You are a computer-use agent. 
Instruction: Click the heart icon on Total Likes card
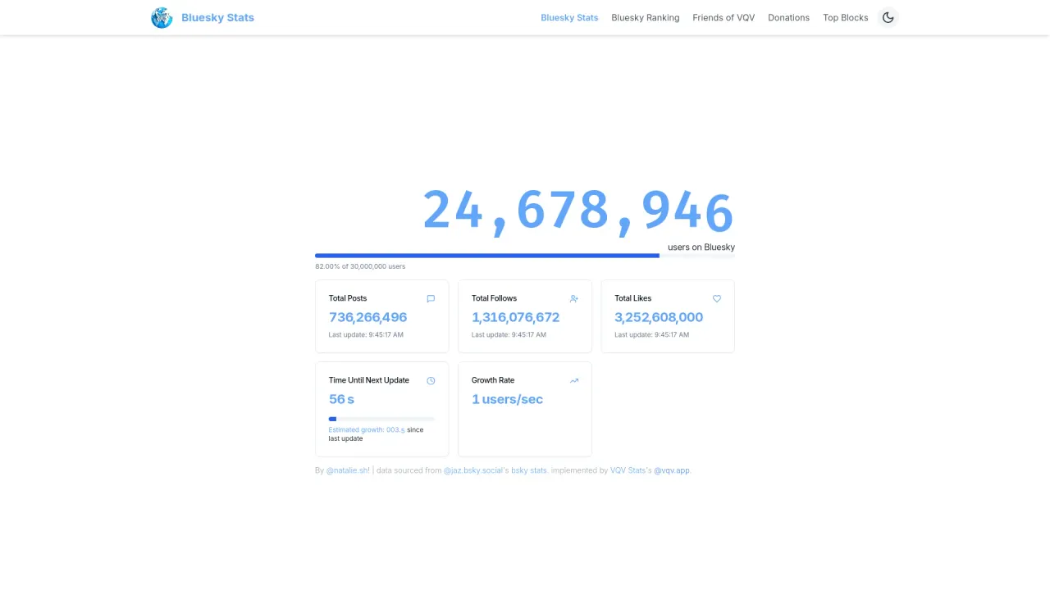click(x=716, y=298)
